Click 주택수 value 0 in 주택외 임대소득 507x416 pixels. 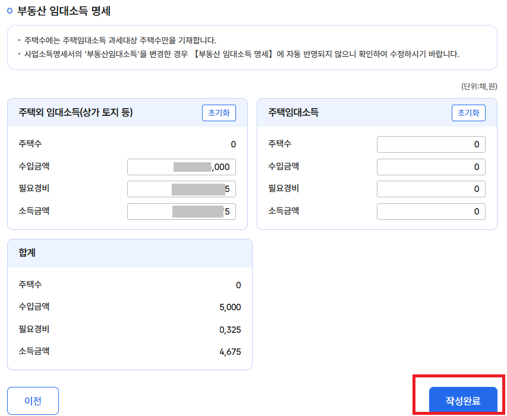[x=234, y=144]
